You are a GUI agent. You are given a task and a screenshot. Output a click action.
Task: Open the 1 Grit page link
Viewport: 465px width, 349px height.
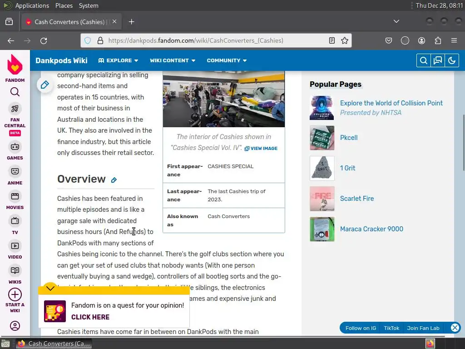(x=347, y=168)
